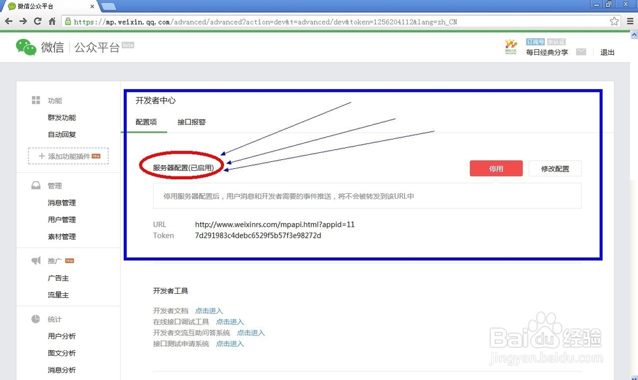638x380 pixels.
Task: Open the browser hamburger menu
Action: tap(630, 21)
